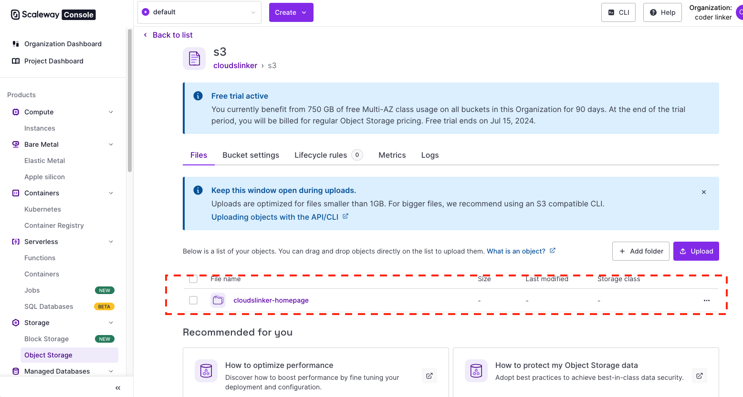The width and height of the screenshot is (743, 397).
Task: Click the Compute chip icon
Action: coord(16,112)
